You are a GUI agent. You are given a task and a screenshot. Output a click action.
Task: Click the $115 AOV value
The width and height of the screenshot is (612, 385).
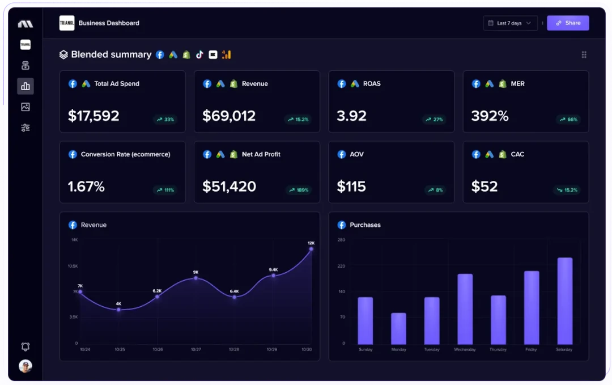click(351, 187)
